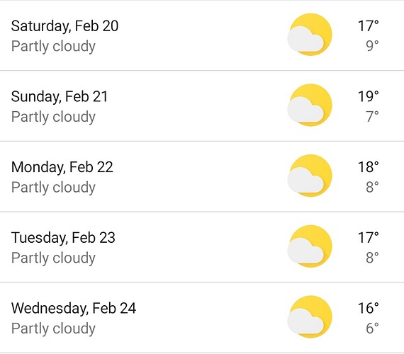Tap the Tuesday partly cloudy weather icon
The width and height of the screenshot is (404, 354).
click(x=310, y=246)
